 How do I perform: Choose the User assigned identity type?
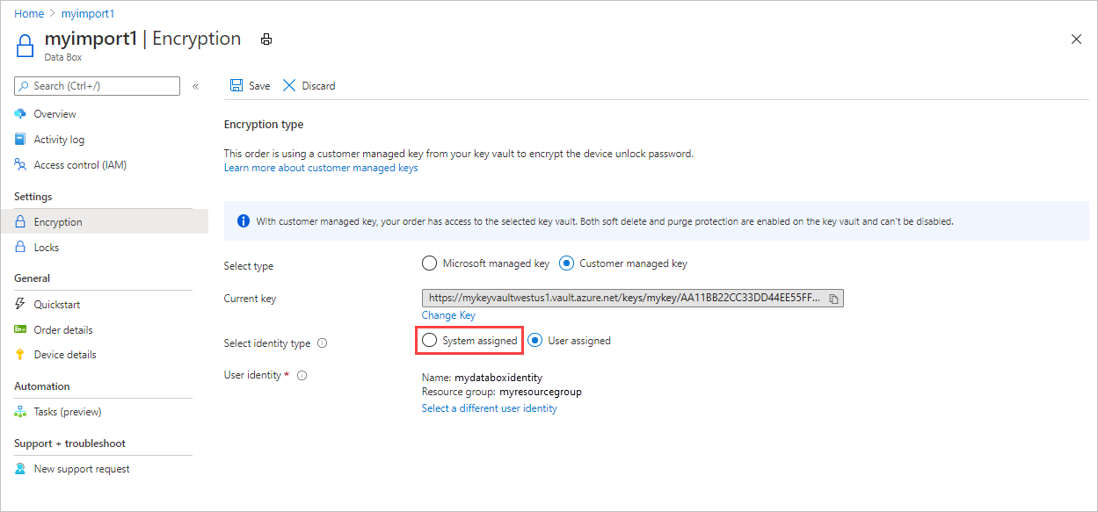[534, 341]
